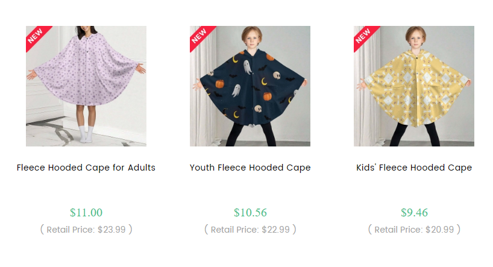Click the Retail Price: $20.99 text
Image resolution: width=493 pixels, height=267 pixels.
414,230
